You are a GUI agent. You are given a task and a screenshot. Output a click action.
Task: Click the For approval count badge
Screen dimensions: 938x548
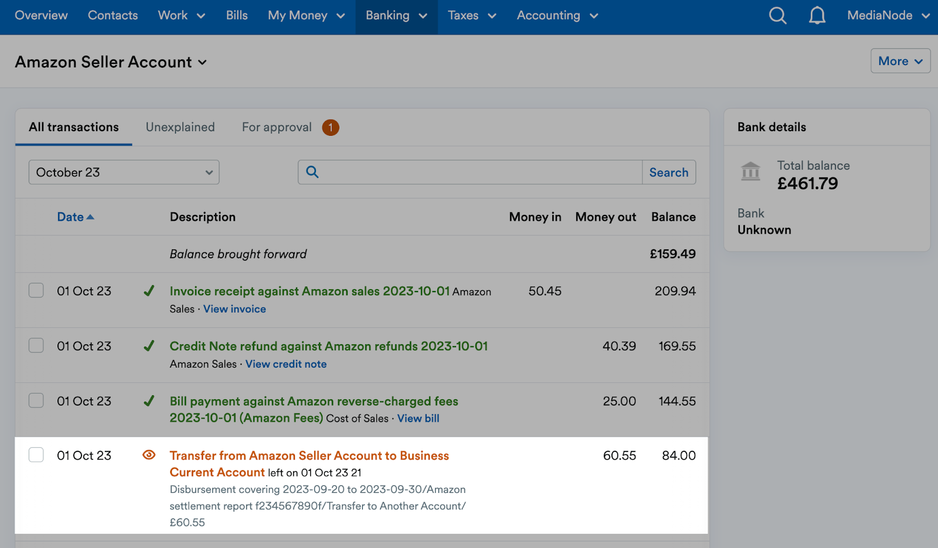coord(331,127)
